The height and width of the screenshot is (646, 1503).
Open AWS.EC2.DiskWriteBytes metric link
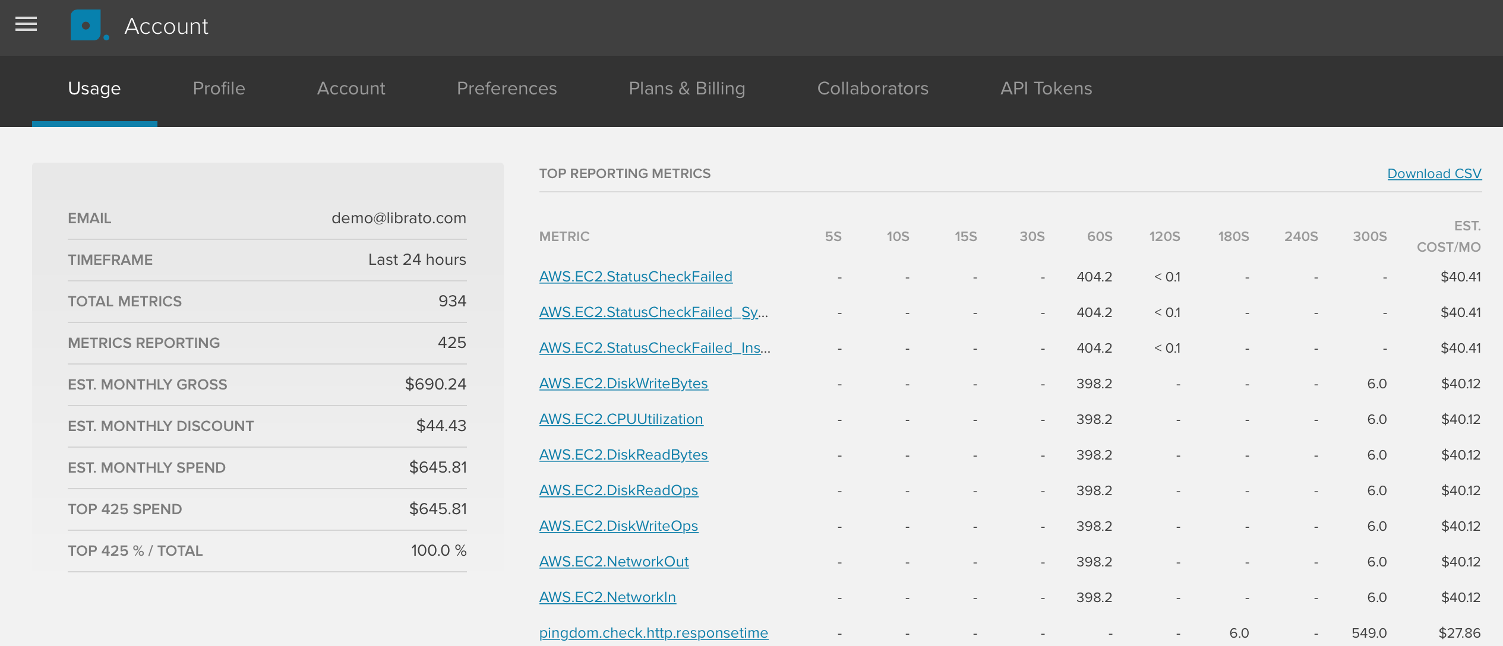click(624, 384)
